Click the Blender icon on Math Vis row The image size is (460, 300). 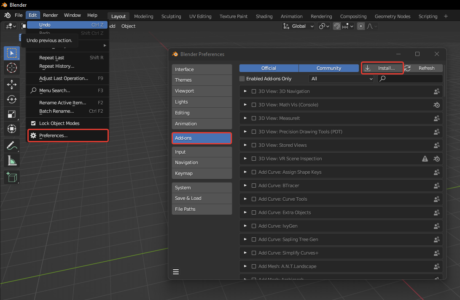pyautogui.click(x=436, y=105)
